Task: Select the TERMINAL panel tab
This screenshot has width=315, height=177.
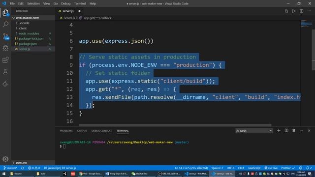Action: [123, 131]
